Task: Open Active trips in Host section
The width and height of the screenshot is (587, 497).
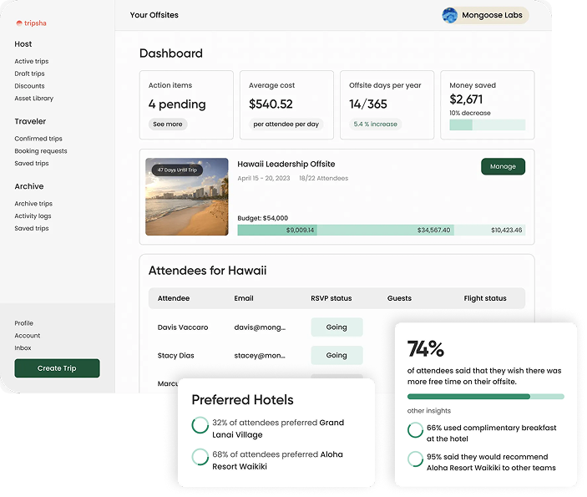Action: (31, 61)
